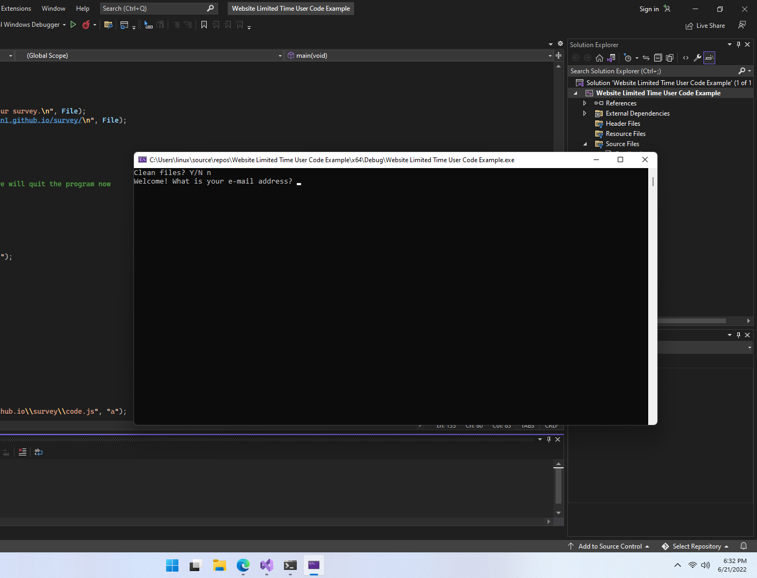Click Sync with Active Document icon
The width and height of the screenshot is (757, 578).
point(646,58)
